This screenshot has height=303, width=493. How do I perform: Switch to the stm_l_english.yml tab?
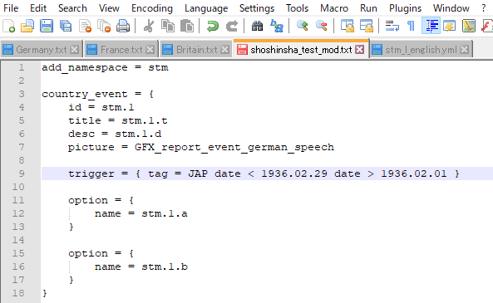click(421, 50)
